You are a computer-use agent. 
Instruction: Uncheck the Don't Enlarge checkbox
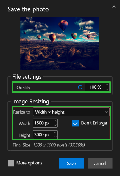(x=76, y=123)
